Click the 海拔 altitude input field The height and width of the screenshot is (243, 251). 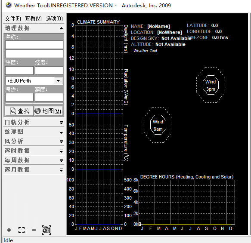(x=19, y=97)
